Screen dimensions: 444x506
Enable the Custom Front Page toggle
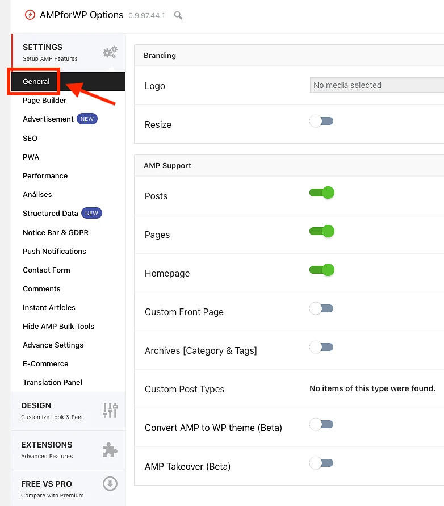pyautogui.click(x=321, y=308)
